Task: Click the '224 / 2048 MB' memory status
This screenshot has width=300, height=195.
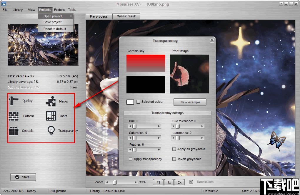Action: (x=13, y=191)
